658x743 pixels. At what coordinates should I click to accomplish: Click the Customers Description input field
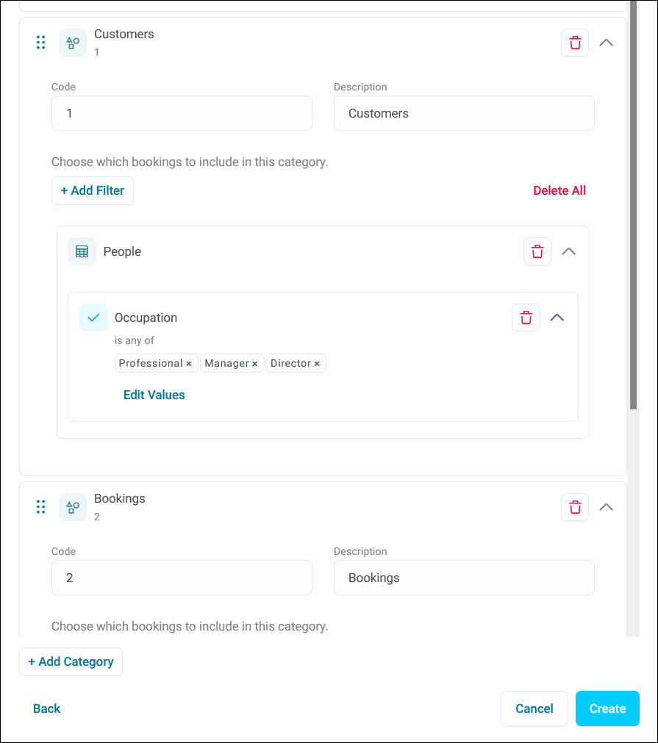[464, 113]
